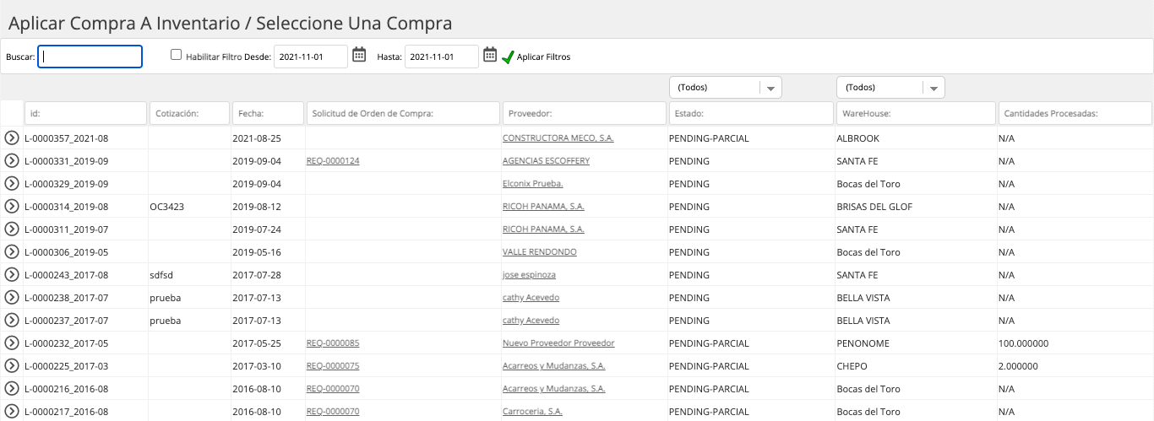Open REQ-0000070 link in L-0000216_2016-08 row
The width and height of the screenshot is (1154, 421).
point(333,388)
